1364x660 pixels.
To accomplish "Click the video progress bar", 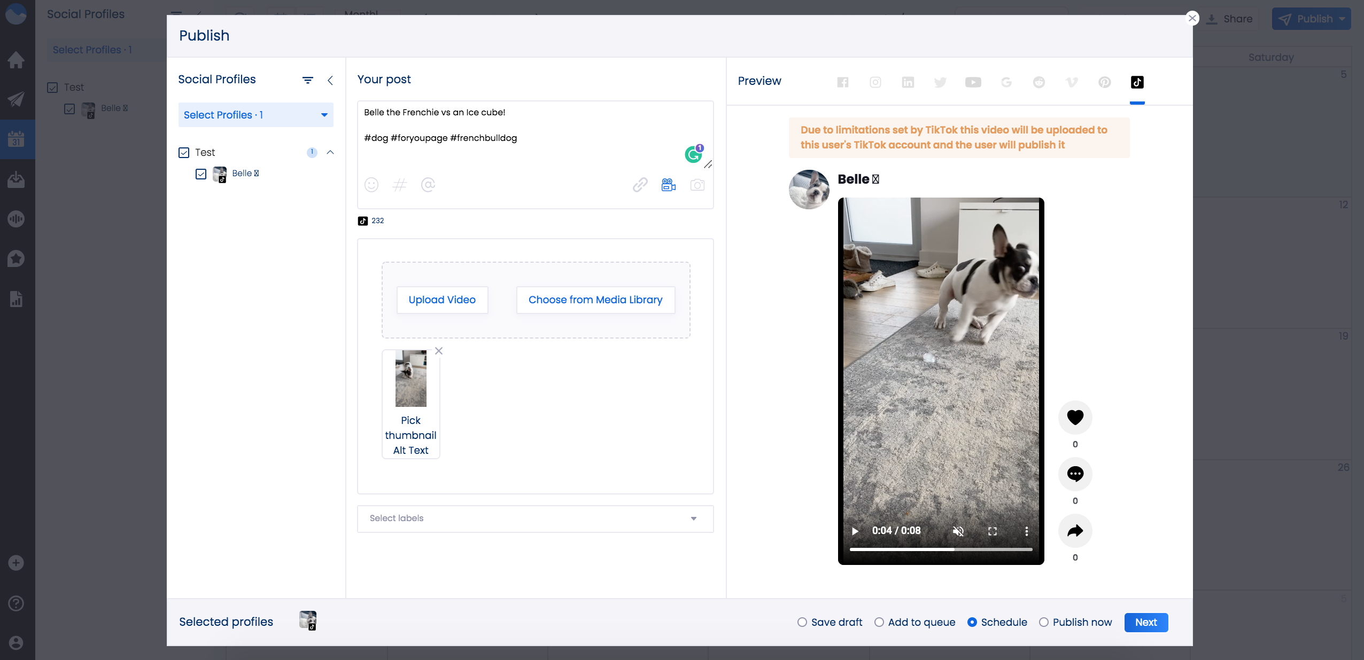I will tap(941, 549).
